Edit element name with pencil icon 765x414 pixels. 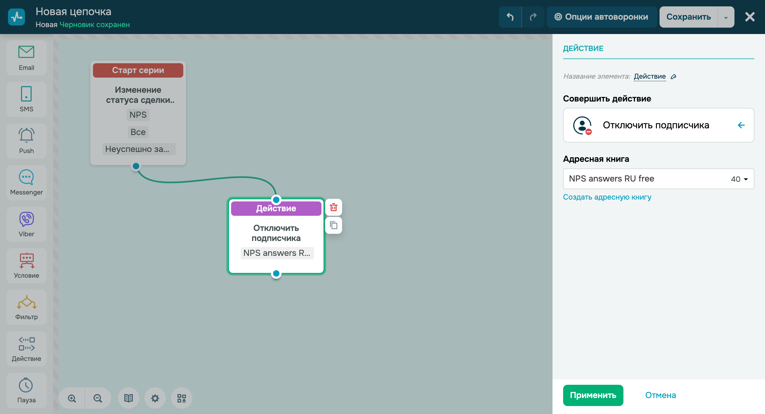(x=674, y=77)
